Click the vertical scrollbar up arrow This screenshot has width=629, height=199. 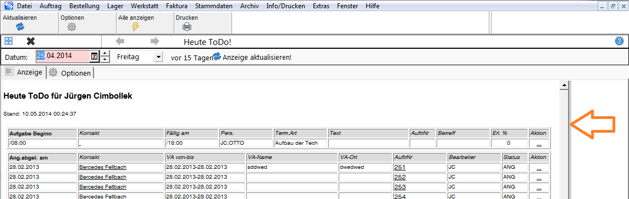click(x=564, y=85)
